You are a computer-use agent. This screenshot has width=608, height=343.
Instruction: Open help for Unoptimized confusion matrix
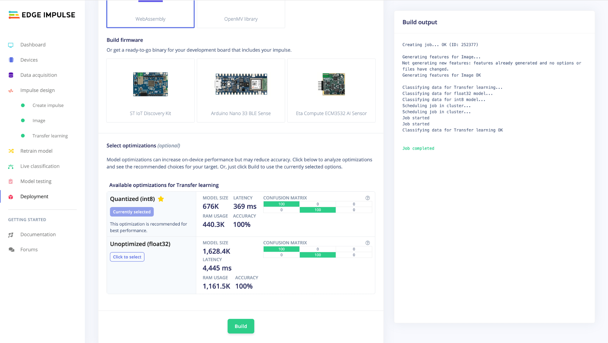tap(367, 243)
